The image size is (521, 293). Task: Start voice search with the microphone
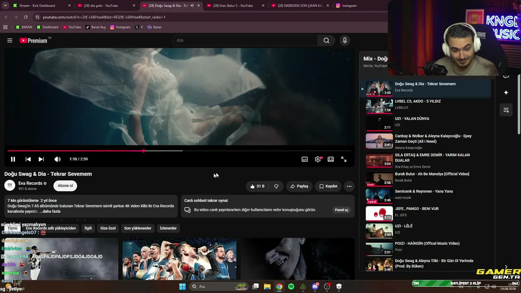coord(345,40)
